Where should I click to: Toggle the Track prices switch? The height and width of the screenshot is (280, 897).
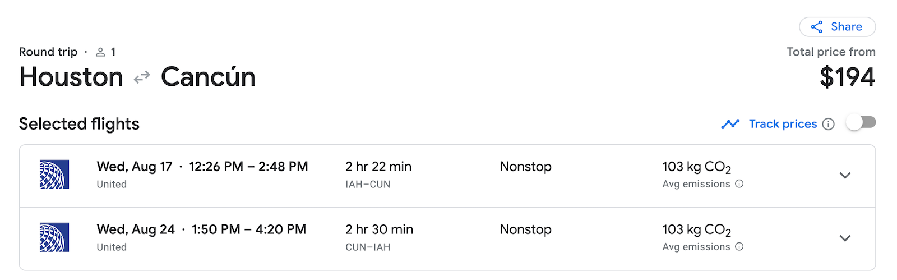point(861,123)
